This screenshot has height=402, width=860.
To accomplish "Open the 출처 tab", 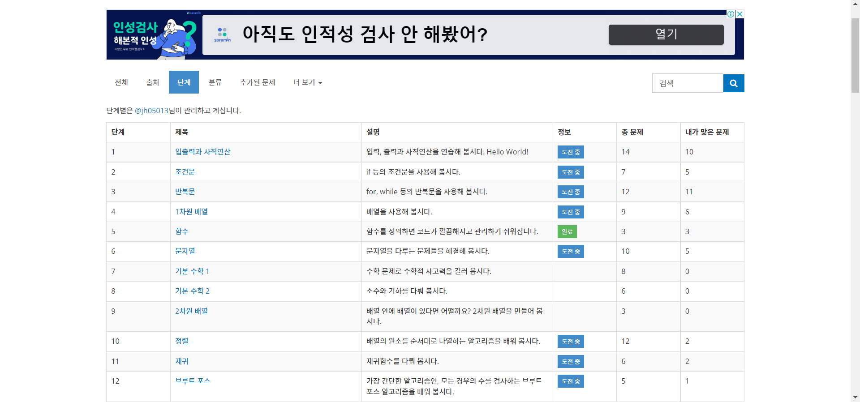I will point(153,82).
